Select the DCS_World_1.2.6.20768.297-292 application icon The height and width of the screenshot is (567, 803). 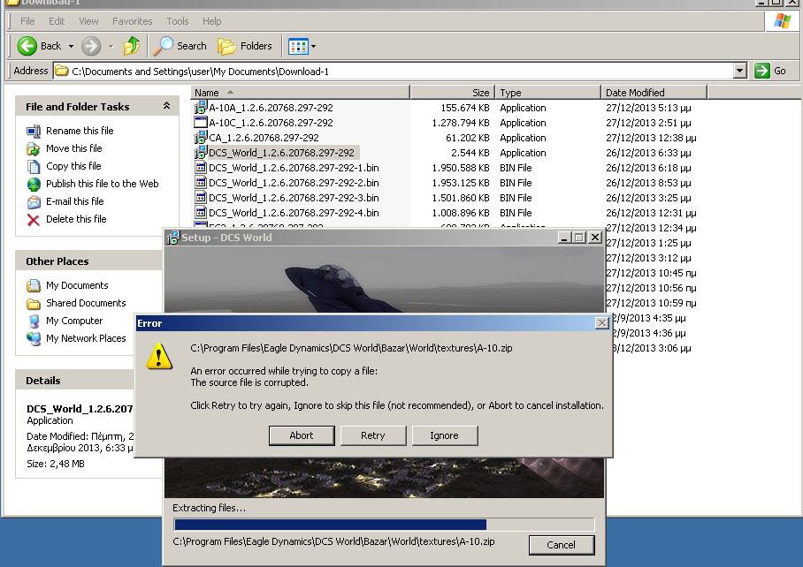click(x=200, y=153)
